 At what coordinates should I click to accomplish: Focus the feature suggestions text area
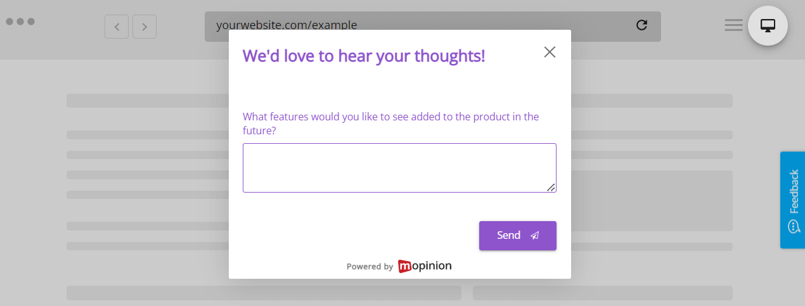[x=399, y=167]
